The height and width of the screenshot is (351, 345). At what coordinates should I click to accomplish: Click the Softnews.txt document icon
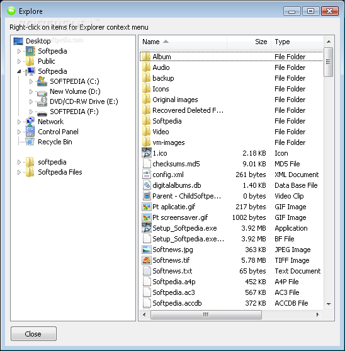pyautogui.click(x=147, y=271)
